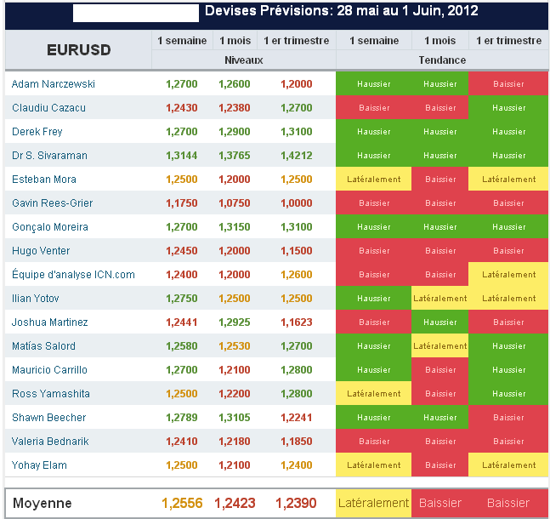Click Valeria Bednarik's 1,2410 level
Screen dimensions: 550x519
(182, 442)
